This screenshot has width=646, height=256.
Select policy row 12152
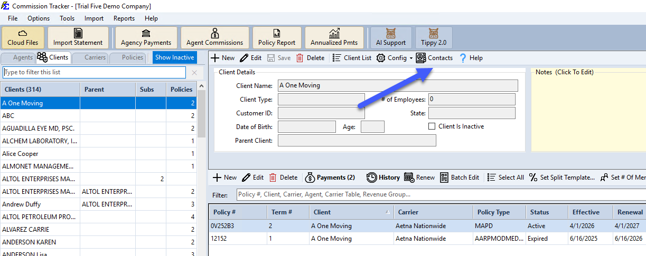tap(427, 239)
